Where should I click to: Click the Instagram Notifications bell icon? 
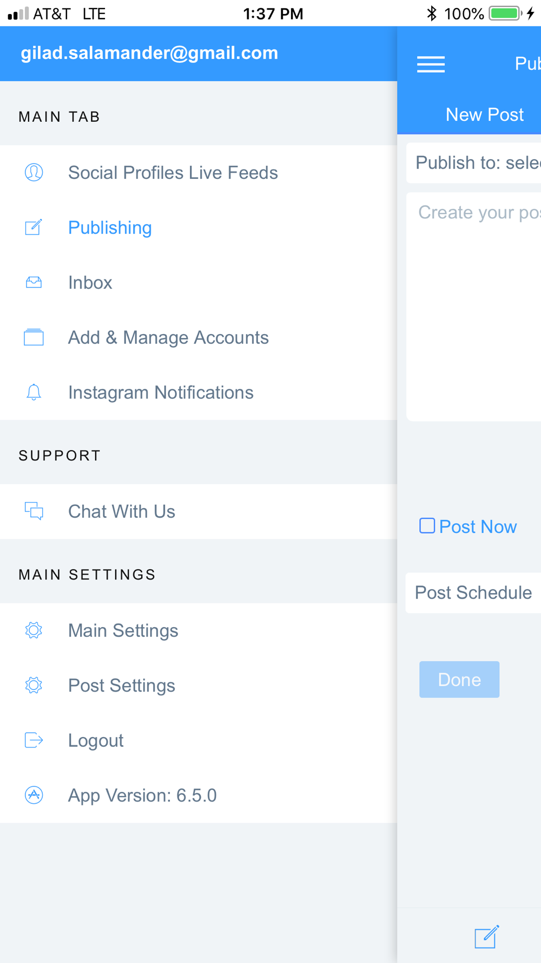pos(34,392)
